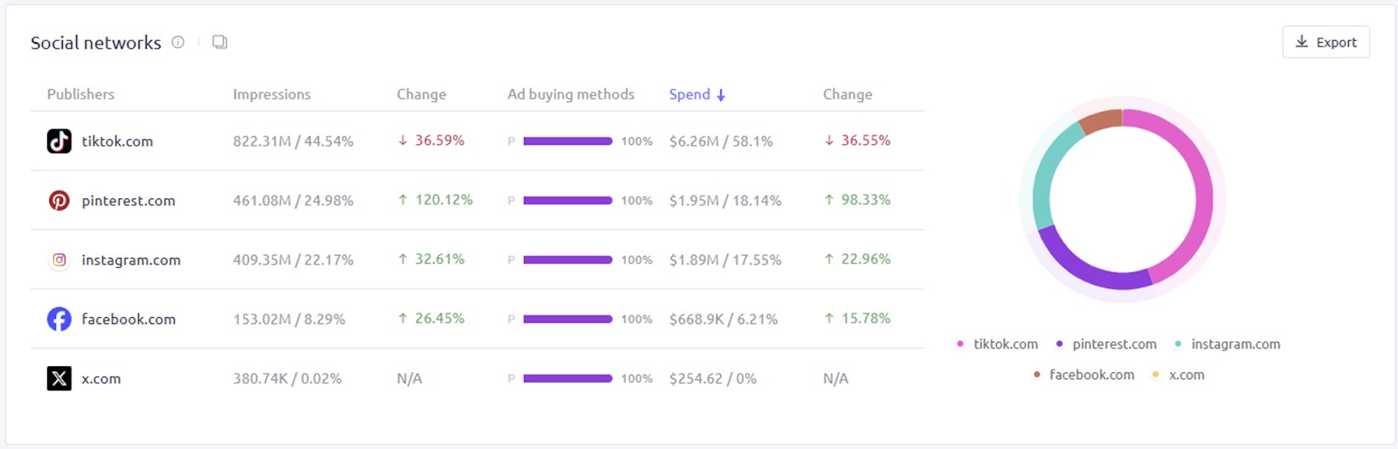1398x449 pixels.
Task: Sort by the Impressions column header
Action: [272, 94]
